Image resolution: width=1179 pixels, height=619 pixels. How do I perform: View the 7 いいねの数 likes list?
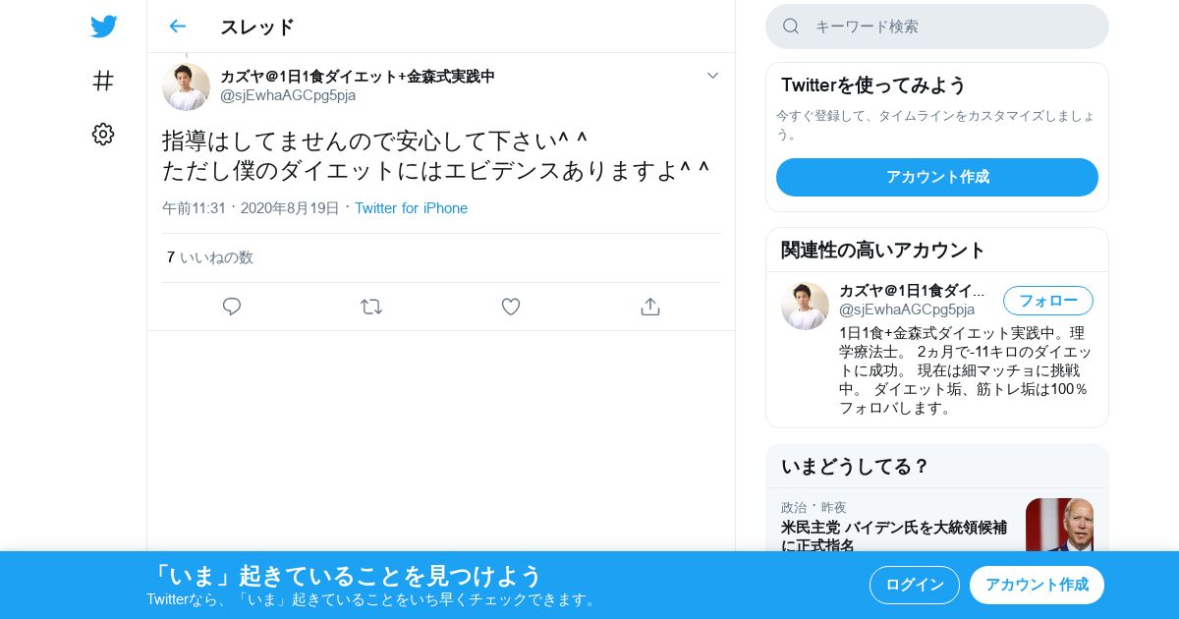click(210, 257)
